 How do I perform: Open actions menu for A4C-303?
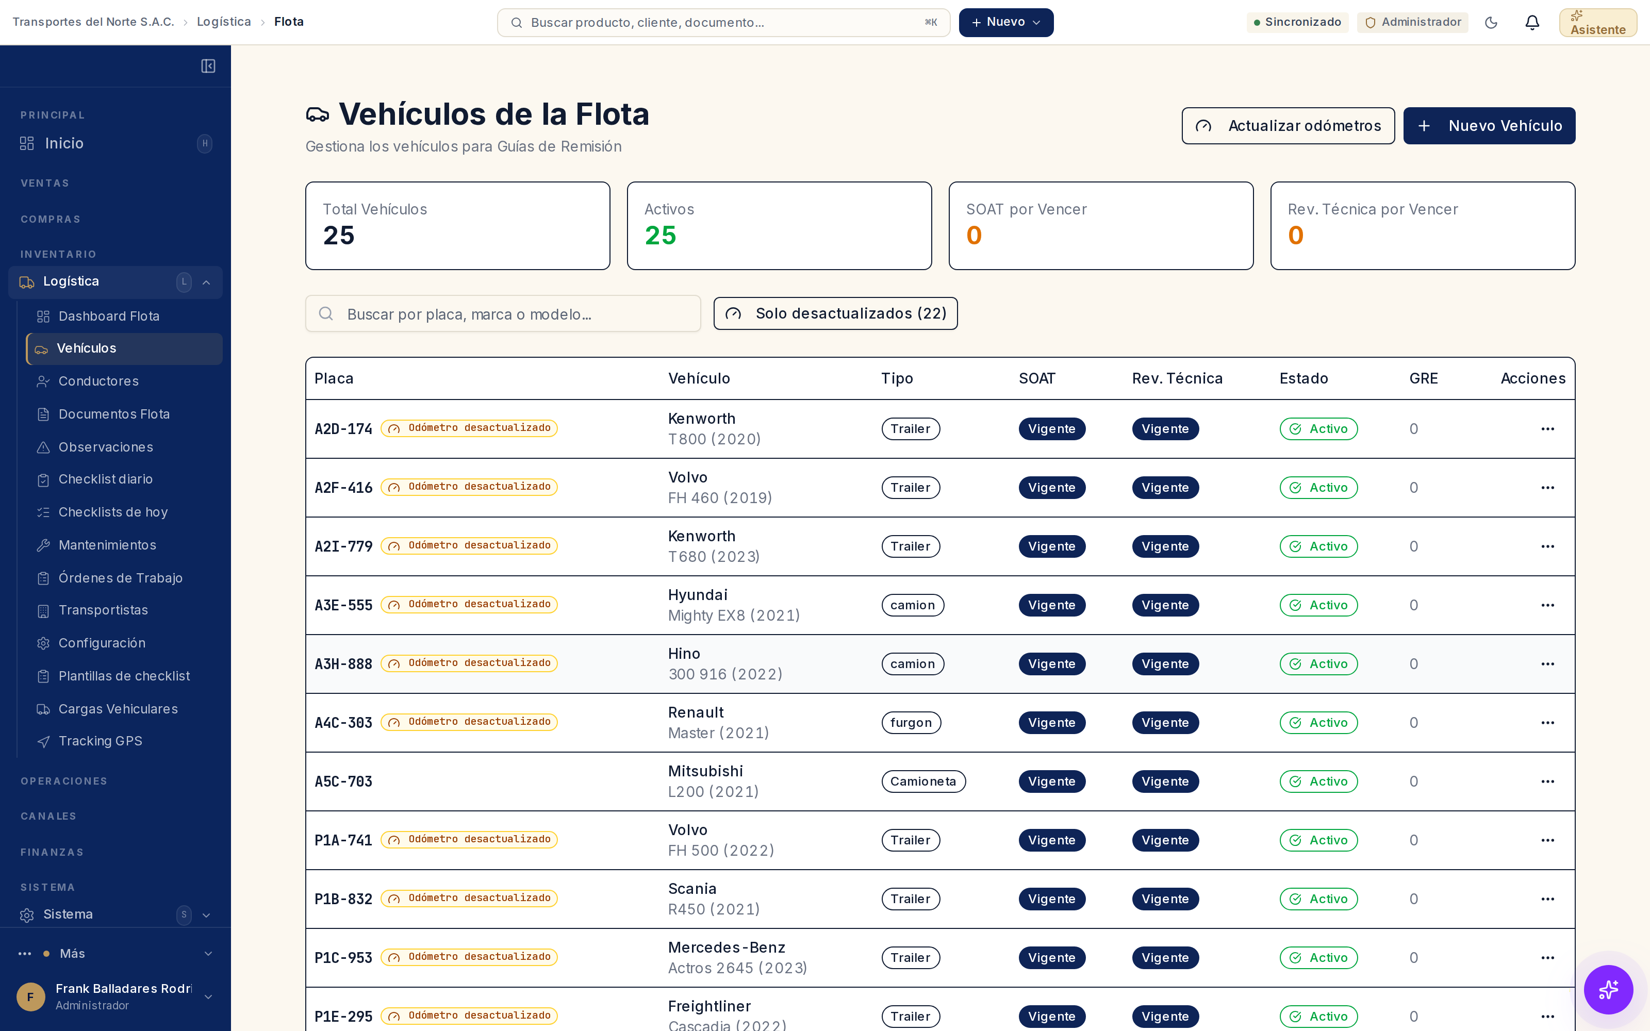pyautogui.click(x=1548, y=723)
